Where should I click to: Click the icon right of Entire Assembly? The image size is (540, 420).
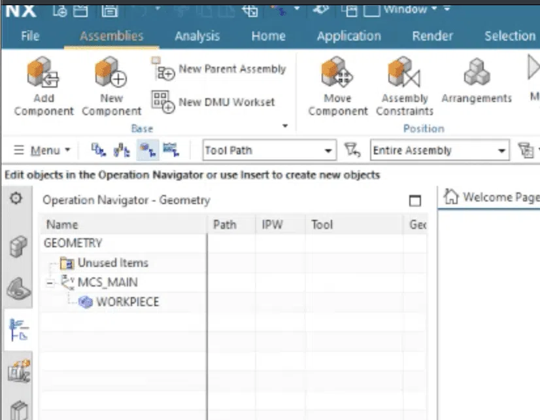tap(526, 150)
